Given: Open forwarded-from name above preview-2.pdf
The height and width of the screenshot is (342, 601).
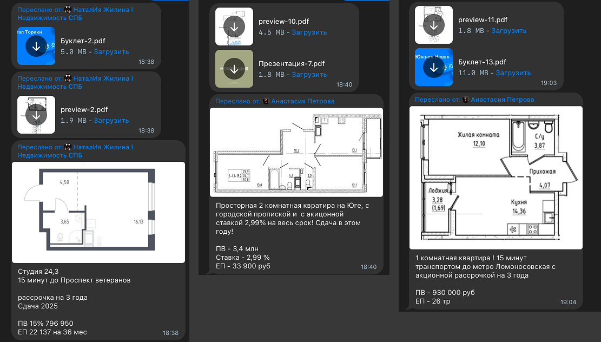Looking at the screenshot, I should pos(75,82).
